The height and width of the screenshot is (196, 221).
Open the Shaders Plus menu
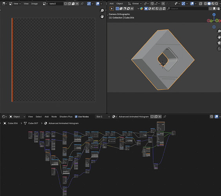point(66,116)
